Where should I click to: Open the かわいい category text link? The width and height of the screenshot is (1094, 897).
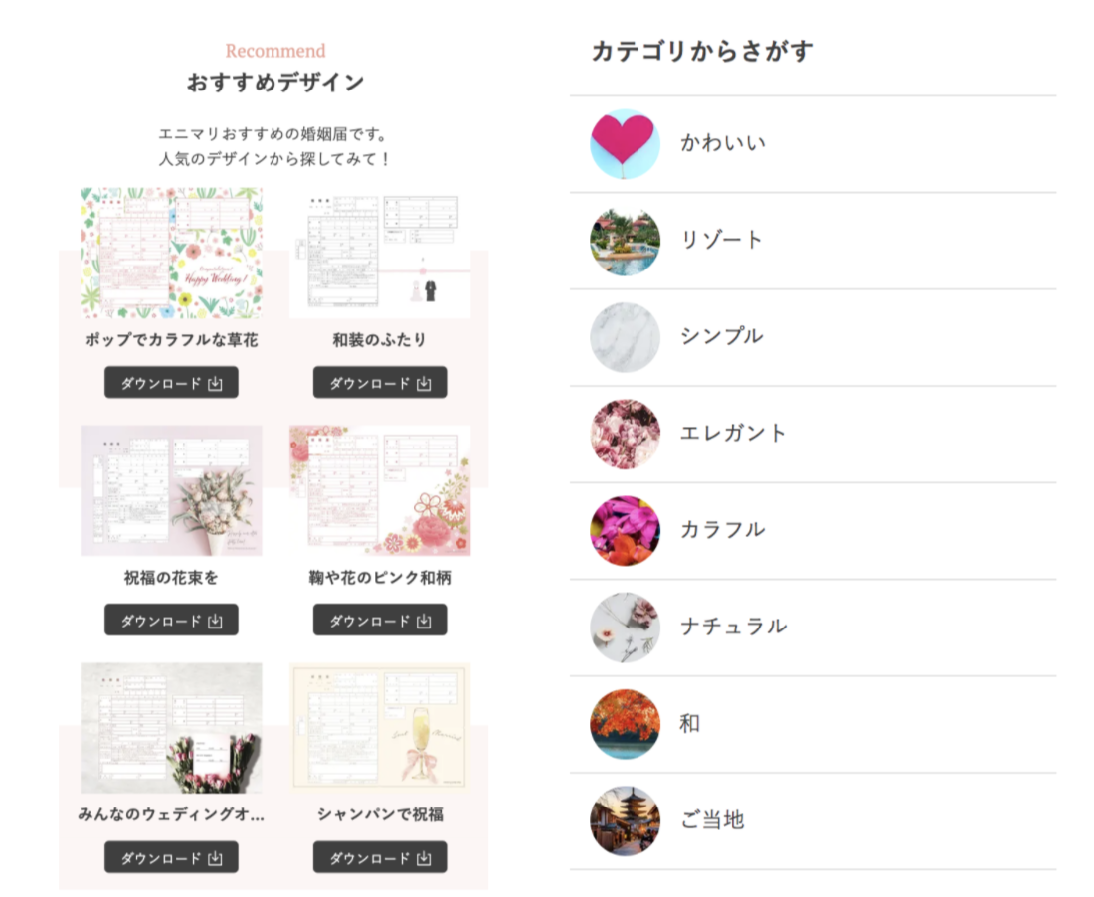click(x=723, y=143)
